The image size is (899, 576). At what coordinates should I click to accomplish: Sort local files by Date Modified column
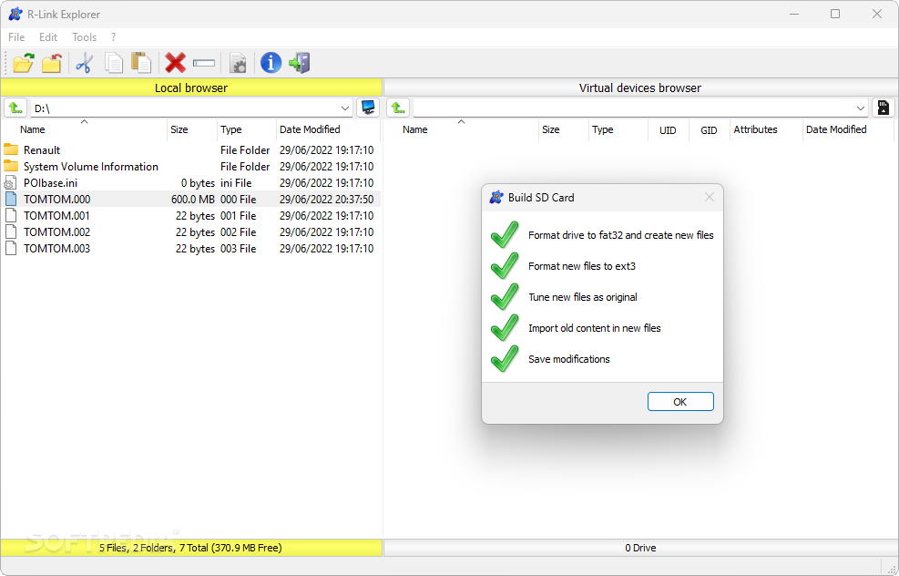coord(329,129)
